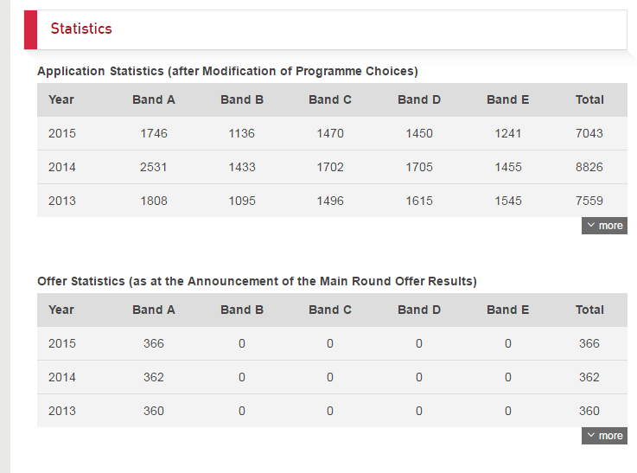This screenshot has width=637, height=473.
Task: Click the red bar beside Statistics
Action: tap(30, 29)
